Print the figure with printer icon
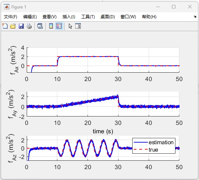The image size is (199, 180). point(29,26)
